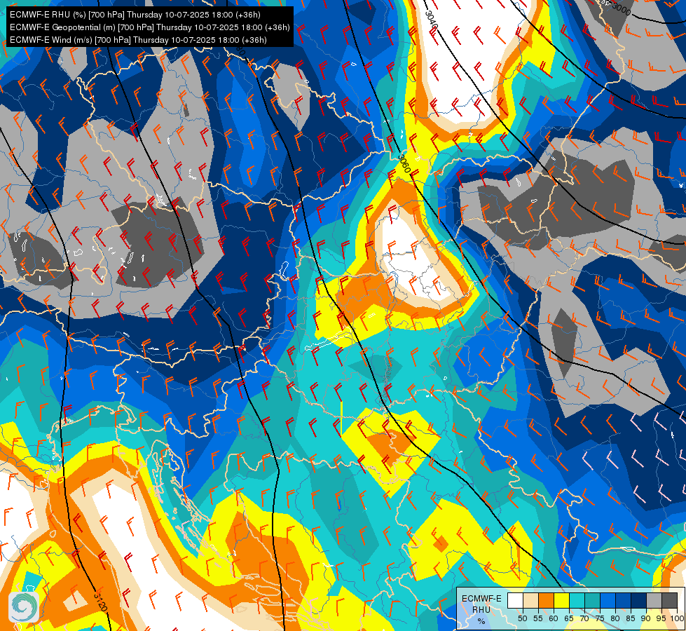Click the legend value 80
The image size is (686, 631).
click(615, 618)
